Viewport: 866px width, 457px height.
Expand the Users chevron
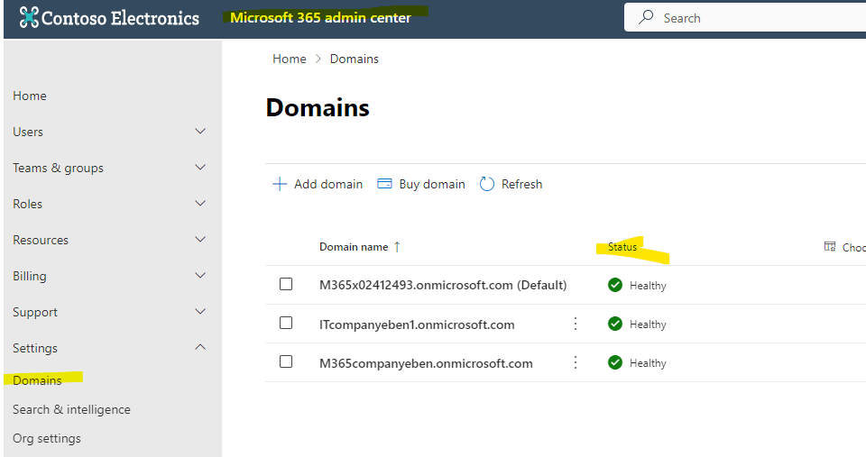click(x=200, y=132)
